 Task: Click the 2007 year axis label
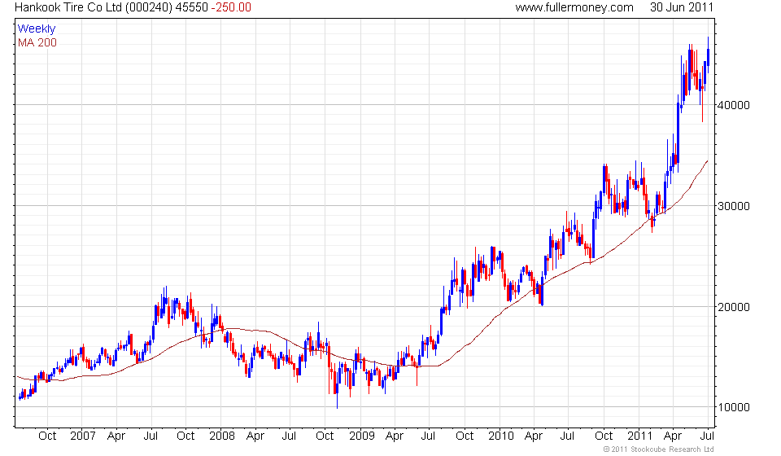point(83,436)
